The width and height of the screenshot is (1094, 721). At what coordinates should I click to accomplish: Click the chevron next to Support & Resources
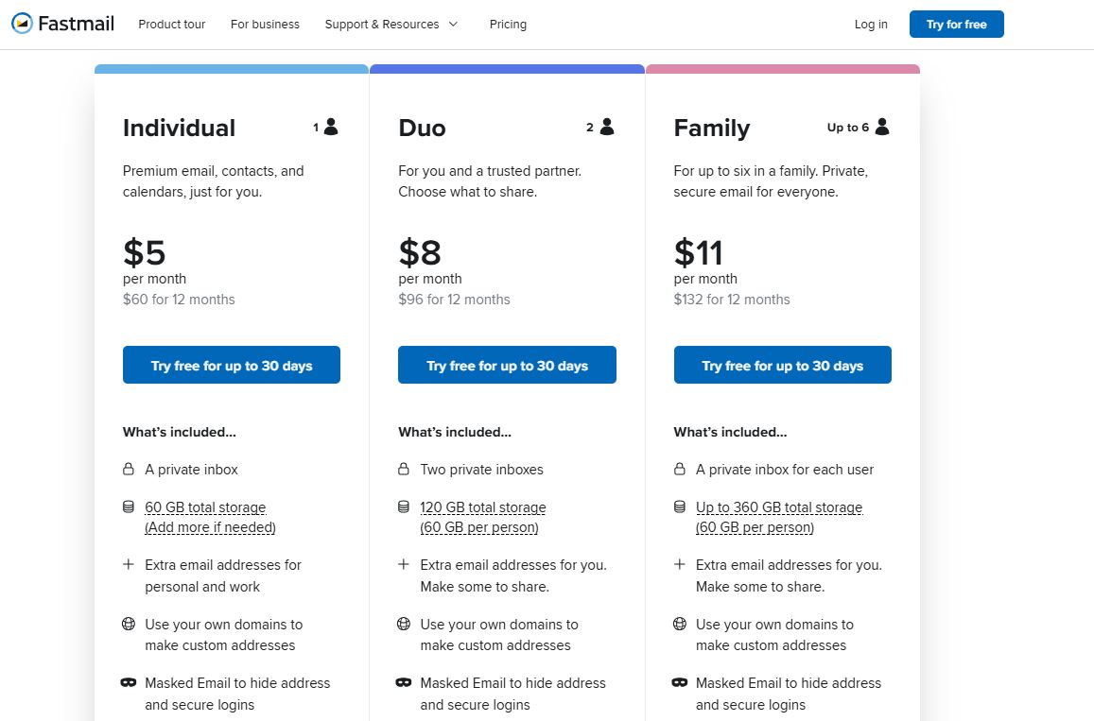pos(452,25)
